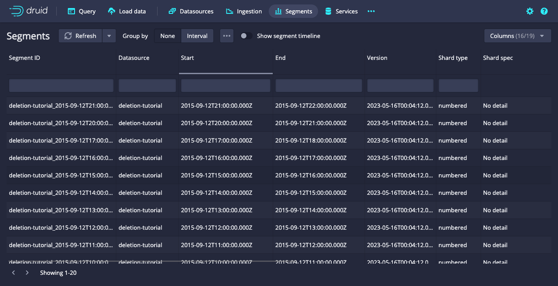Screen dimensions: 558x286
Task: Click the Datasource filter input field
Action: pyautogui.click(x=147, y=85)
